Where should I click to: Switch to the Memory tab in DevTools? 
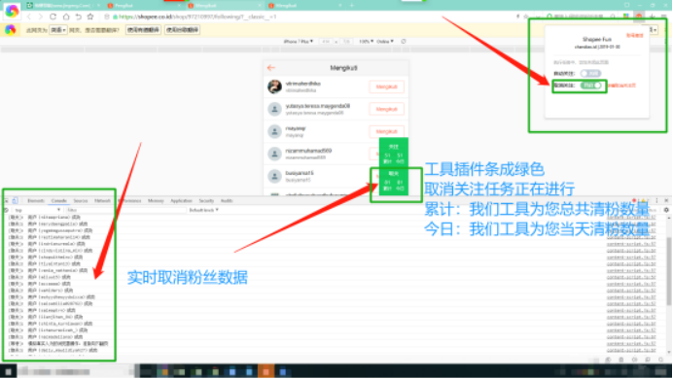coord(156,200)
